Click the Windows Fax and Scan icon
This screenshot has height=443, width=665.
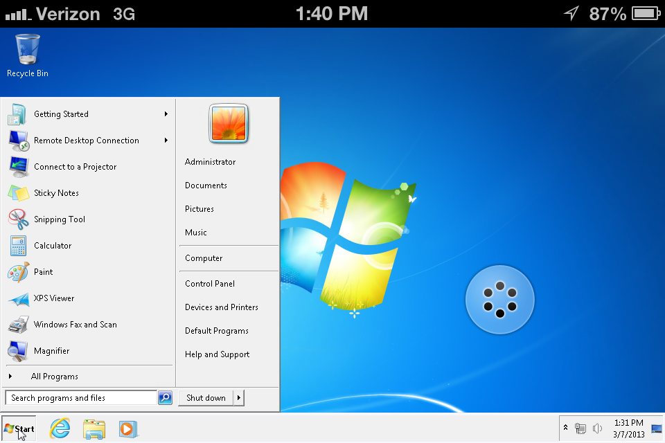tap(19, 325)
